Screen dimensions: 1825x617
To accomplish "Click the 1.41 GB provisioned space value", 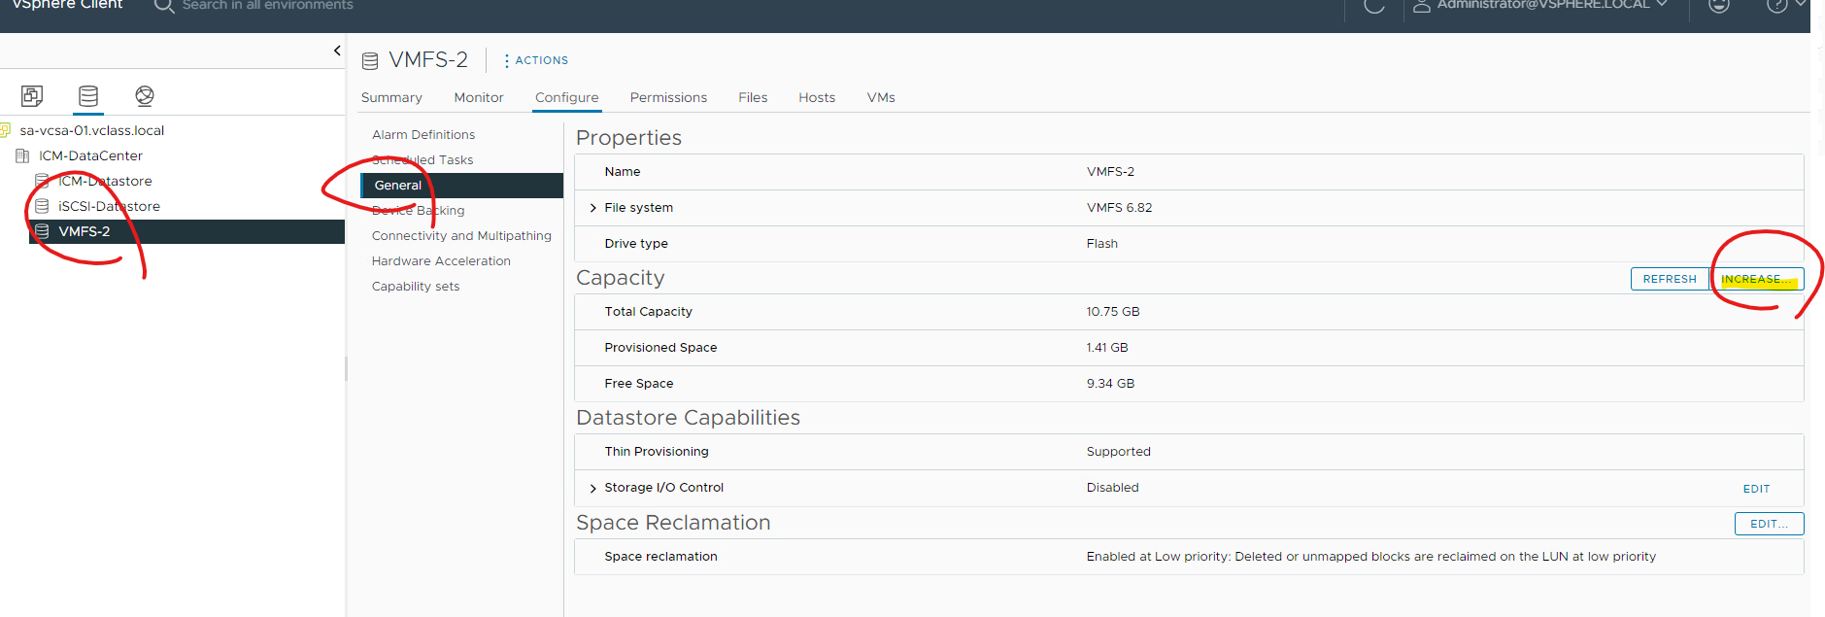I will click(x=1107, y=348).
